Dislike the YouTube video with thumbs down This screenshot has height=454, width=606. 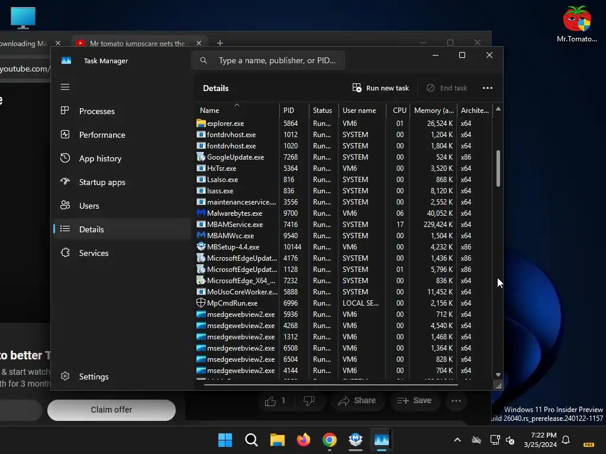click(309, 401)
